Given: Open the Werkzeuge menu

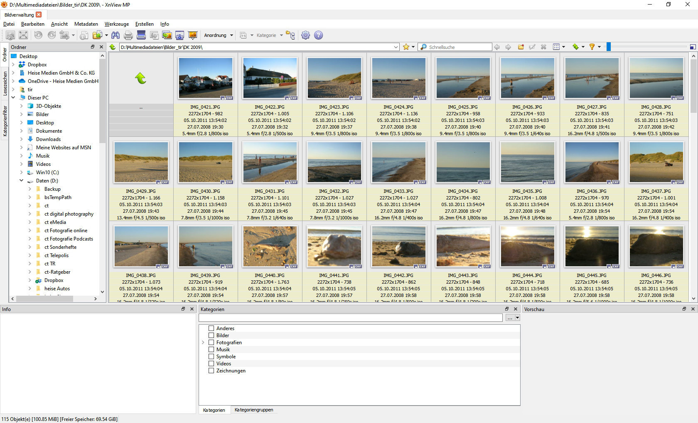Looking at the screenshot, I should [116, 24].
